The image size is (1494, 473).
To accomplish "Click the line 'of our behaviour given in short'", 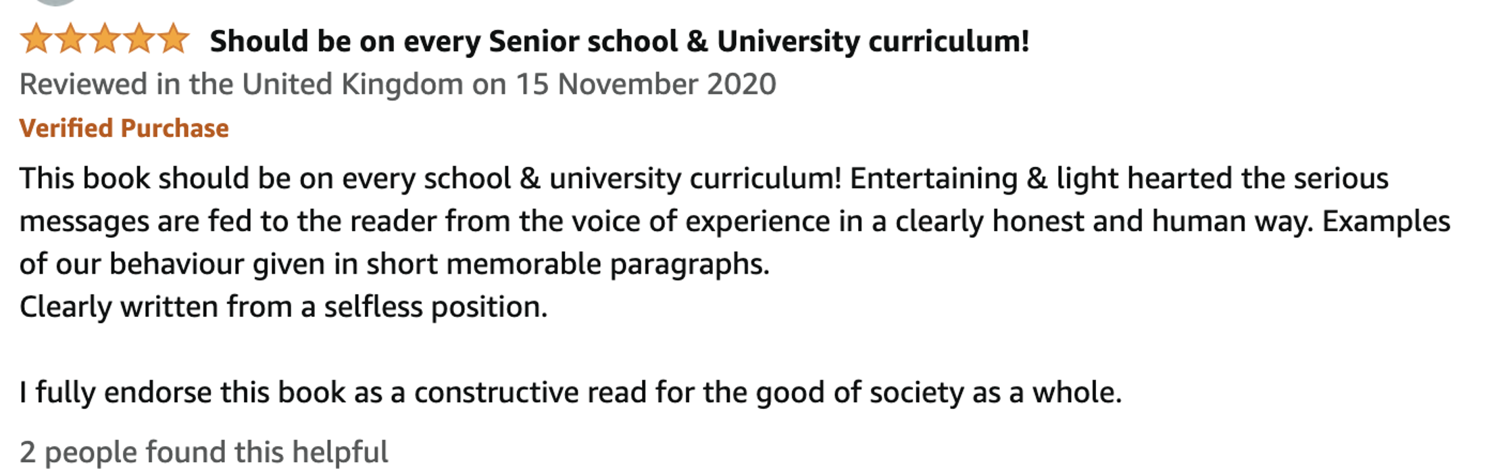I will coord(394,264).
